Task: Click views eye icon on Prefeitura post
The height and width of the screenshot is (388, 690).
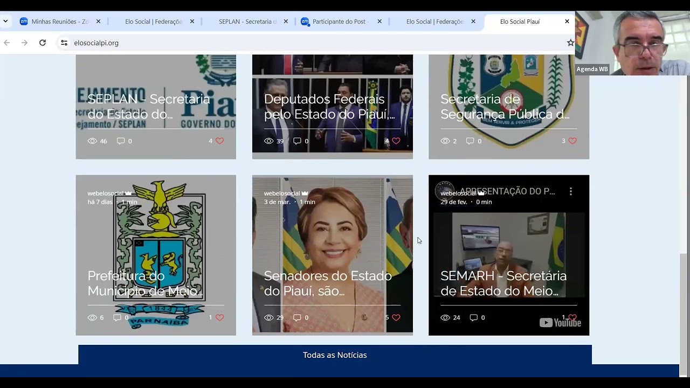Action: 92,317
